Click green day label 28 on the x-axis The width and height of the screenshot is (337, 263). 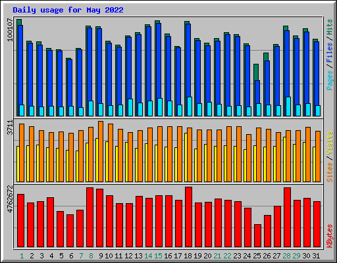286,256
